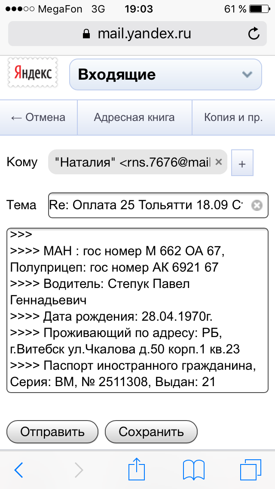Open Safari bookmarks
This screenshot has height=489, width=275.
(x=193, y=470)
